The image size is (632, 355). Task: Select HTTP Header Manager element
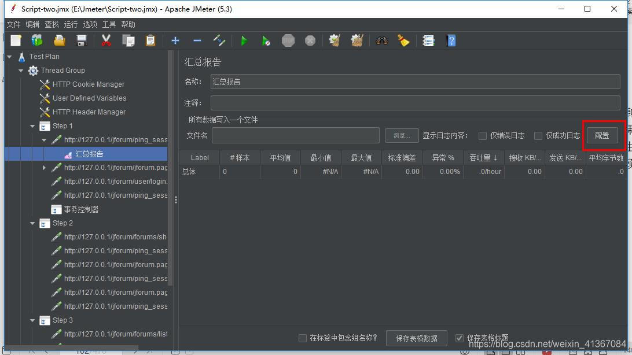click(x=83, y=112)
